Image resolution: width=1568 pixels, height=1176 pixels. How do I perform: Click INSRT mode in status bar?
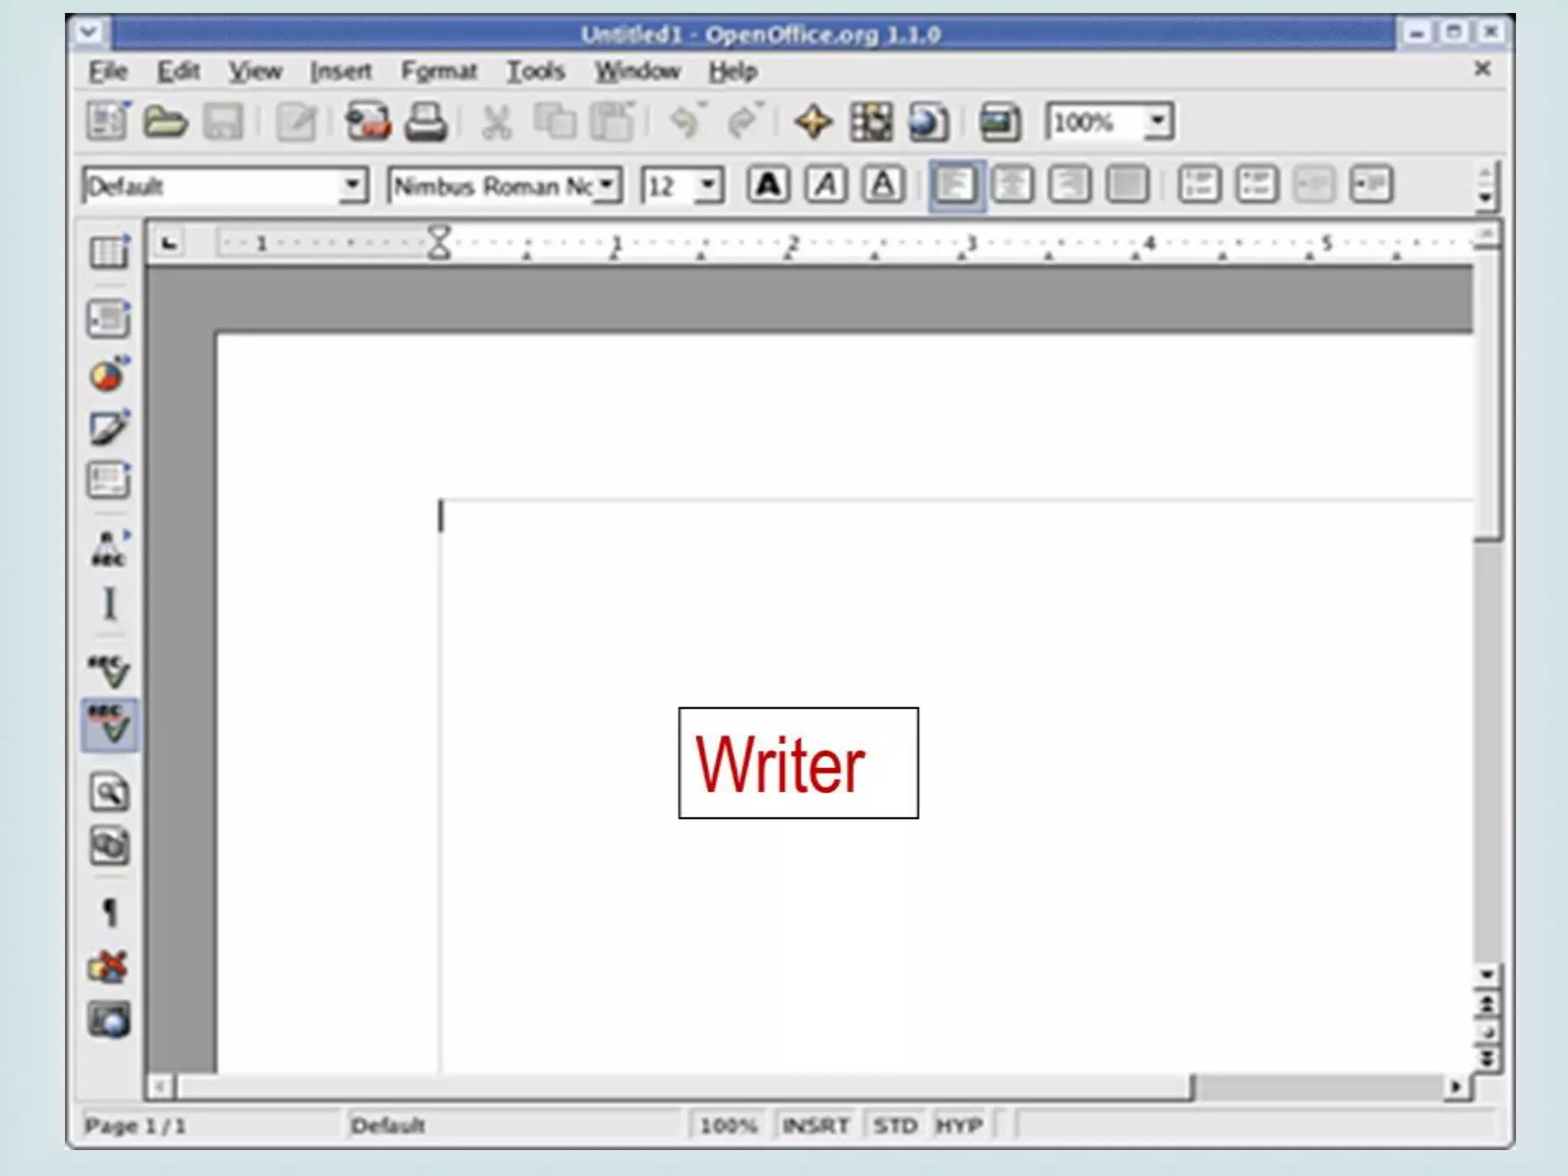[815, 1125]
